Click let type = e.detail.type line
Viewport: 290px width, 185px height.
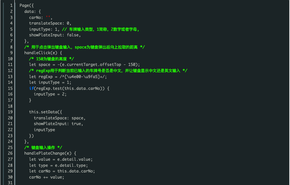coord(58,165)
